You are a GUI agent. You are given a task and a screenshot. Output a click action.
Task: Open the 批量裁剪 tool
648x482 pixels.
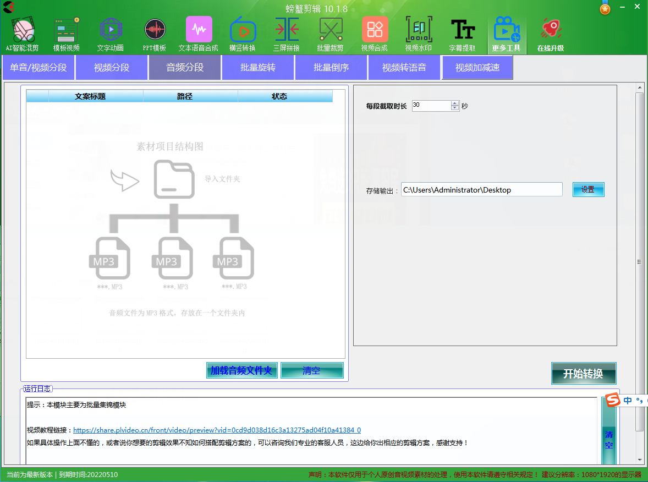(330, 35)
